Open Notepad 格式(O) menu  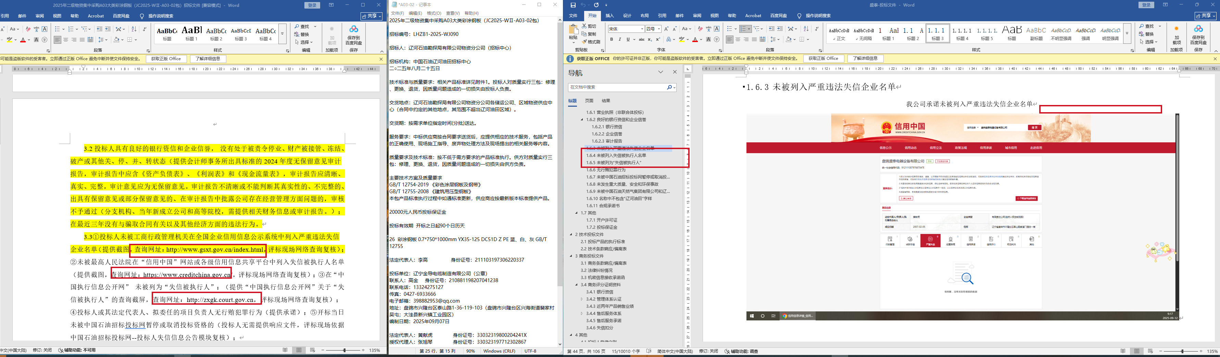[x=433, y=13]
